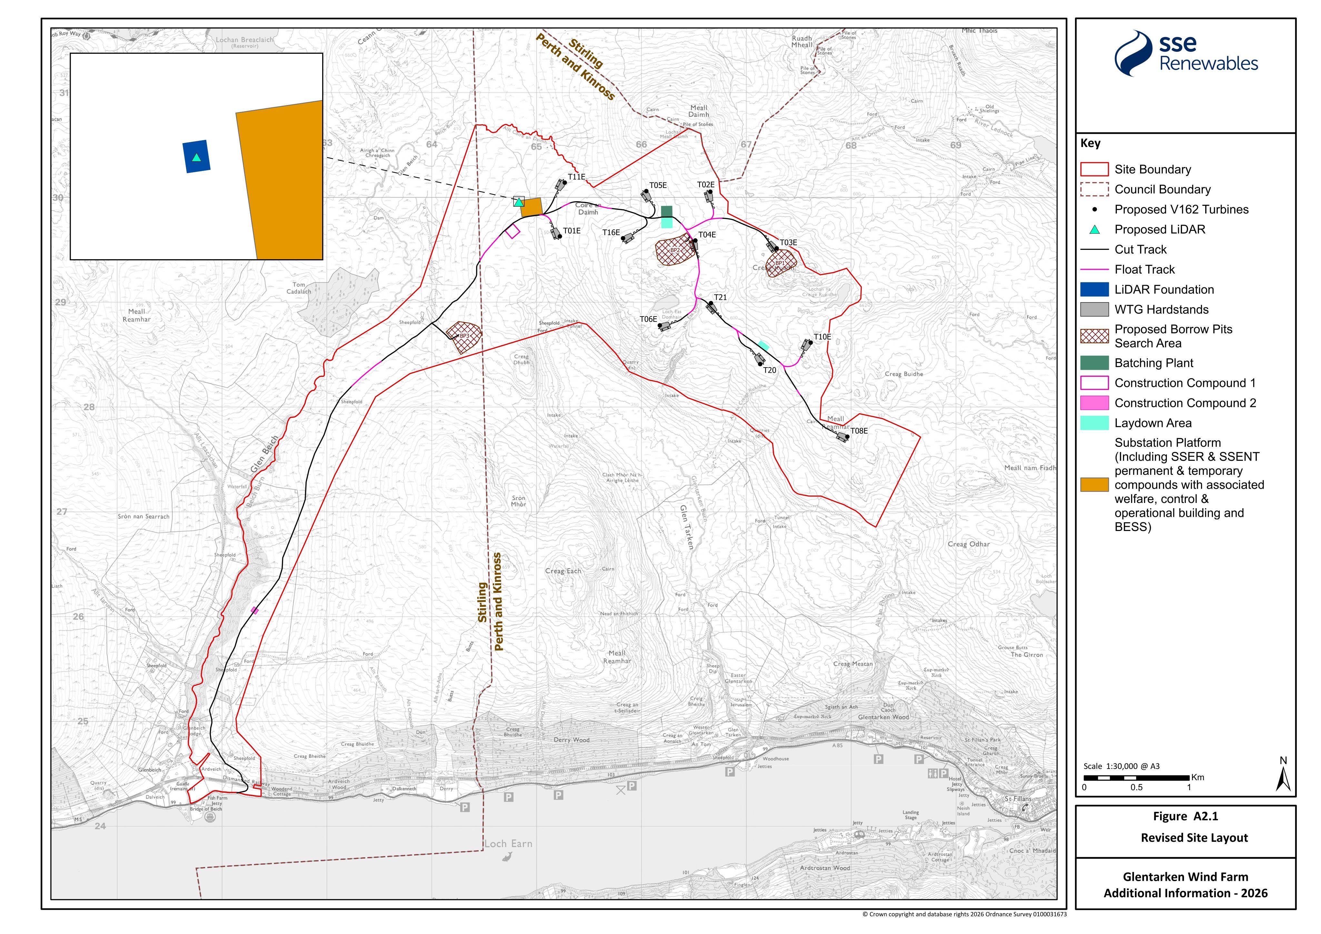The image size is (1321, 934).
Task: Click the turbine label T08E
Action: 859,431
